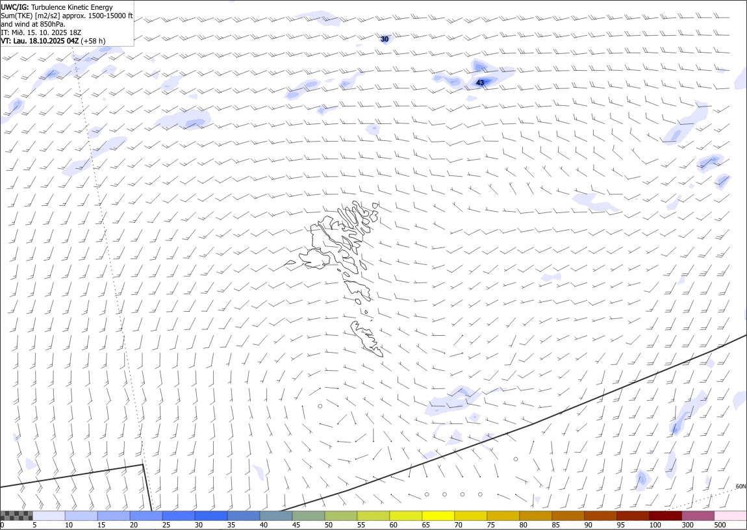Select the legend swatch between 15 and 20
747x530 pixels.
(114, 516)
